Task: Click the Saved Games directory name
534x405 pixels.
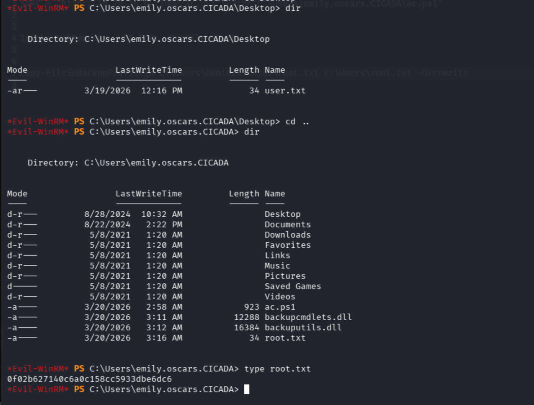Action: pos(292,286)
